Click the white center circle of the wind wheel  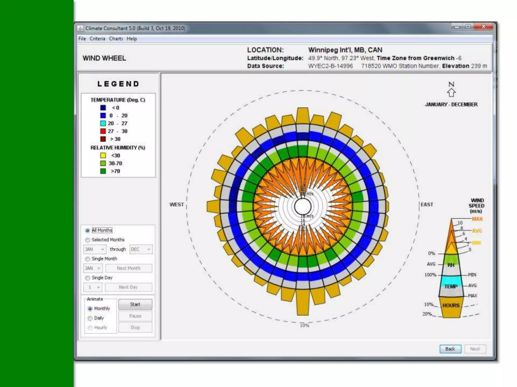302,206
